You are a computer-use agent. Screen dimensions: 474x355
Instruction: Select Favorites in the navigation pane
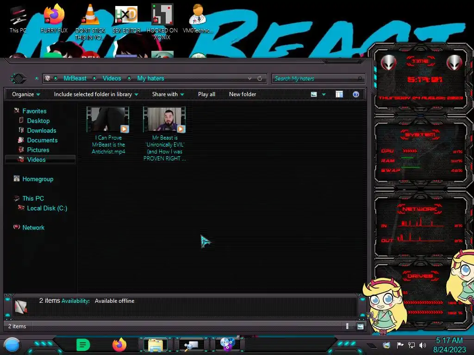click(x=34, y=111)
